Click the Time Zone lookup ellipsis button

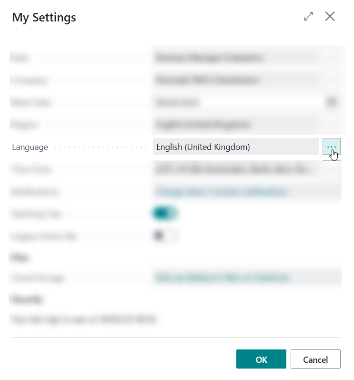[x=332, y=169]
